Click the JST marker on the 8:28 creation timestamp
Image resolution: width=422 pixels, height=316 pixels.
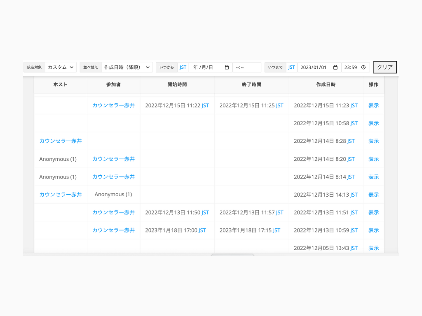(x=351, y=141)
